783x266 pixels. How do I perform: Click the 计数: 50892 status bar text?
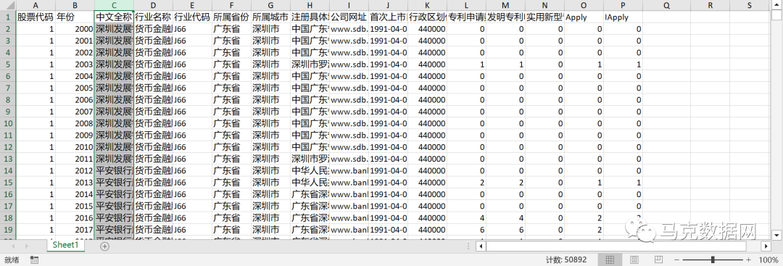click(565, 260)
